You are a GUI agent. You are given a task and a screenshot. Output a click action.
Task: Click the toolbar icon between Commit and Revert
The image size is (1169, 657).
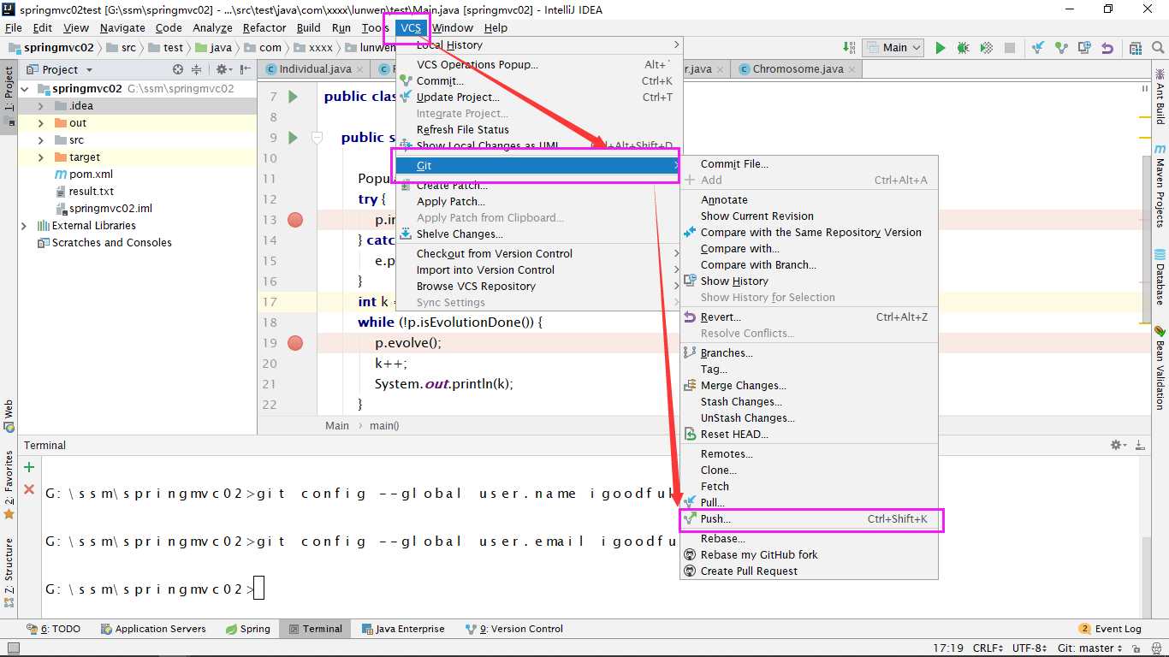[1084, 48]
